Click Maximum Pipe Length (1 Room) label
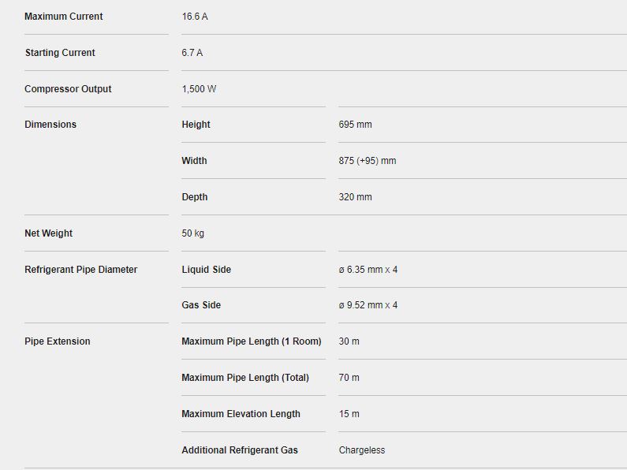 click(x=252, y=341)
